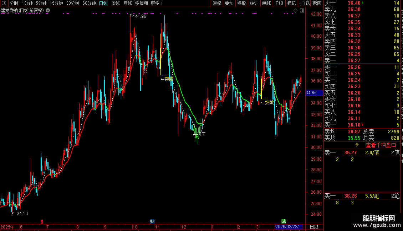Toggle the side panel icon beside the diamond

tap(302, 11)
